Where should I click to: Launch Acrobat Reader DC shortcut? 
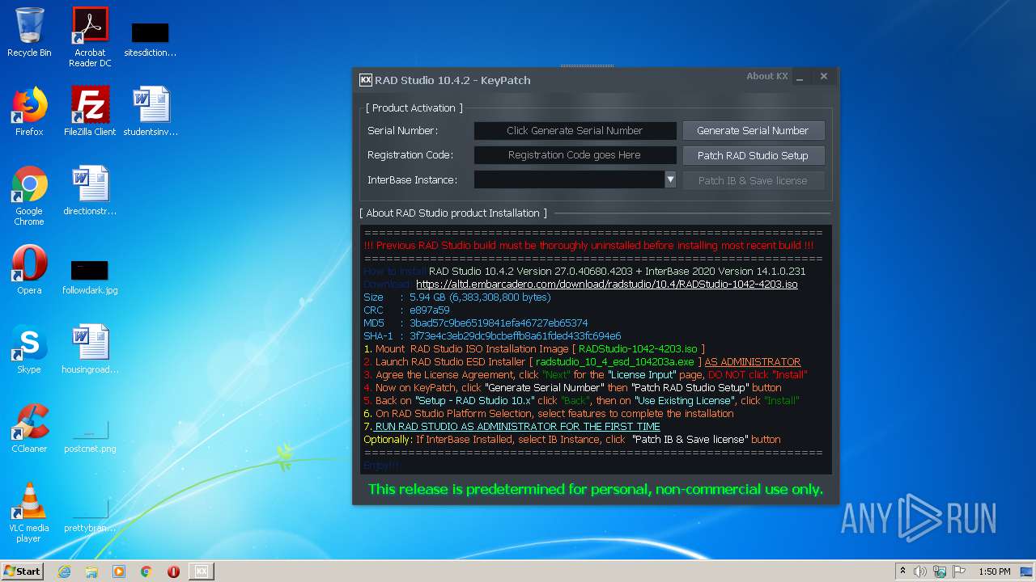pos(90,37)
